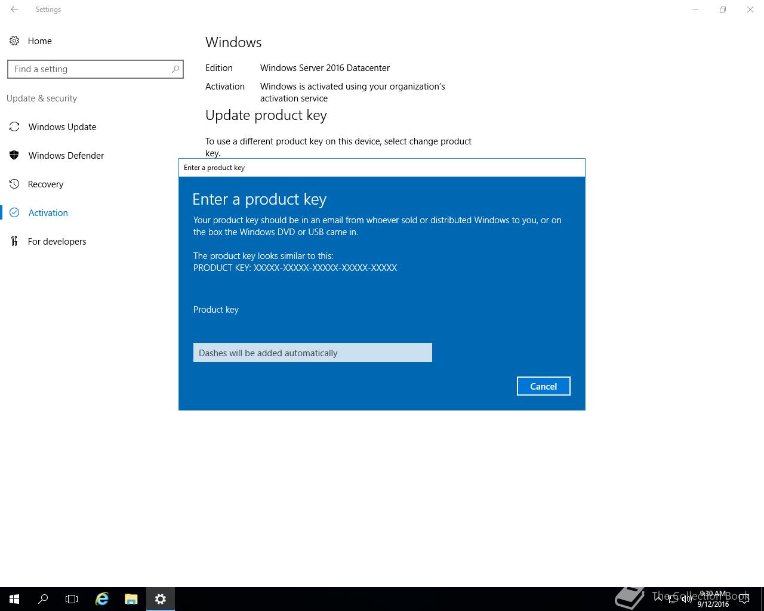Open the Action Center notifications
The image size is (764, 611).
coord(744,599)
